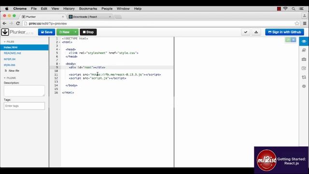Open Spotlight search icon
Image resolution: width=309 pixels, height=174 pixels.
click(294, 9)
